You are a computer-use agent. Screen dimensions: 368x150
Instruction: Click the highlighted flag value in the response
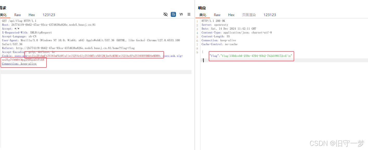(251, 56)
